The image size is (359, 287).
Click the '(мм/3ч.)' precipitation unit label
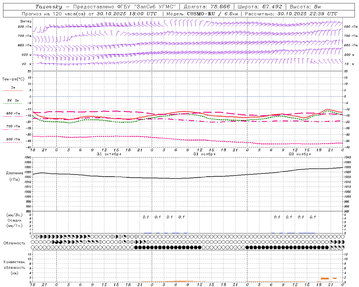pyautogui.click(x=14, y=215)
